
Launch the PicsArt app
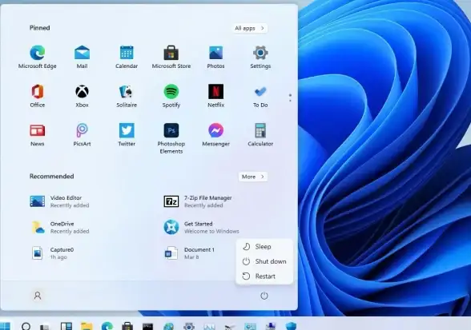pos(82,135)
